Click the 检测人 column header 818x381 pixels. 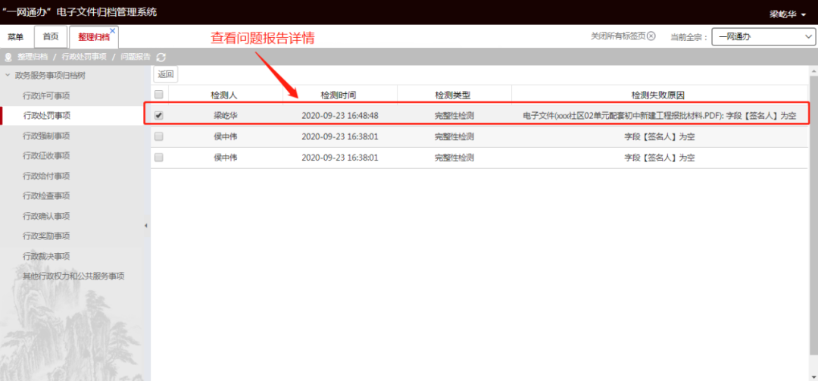pyautogui.click(x=224, y=95)
